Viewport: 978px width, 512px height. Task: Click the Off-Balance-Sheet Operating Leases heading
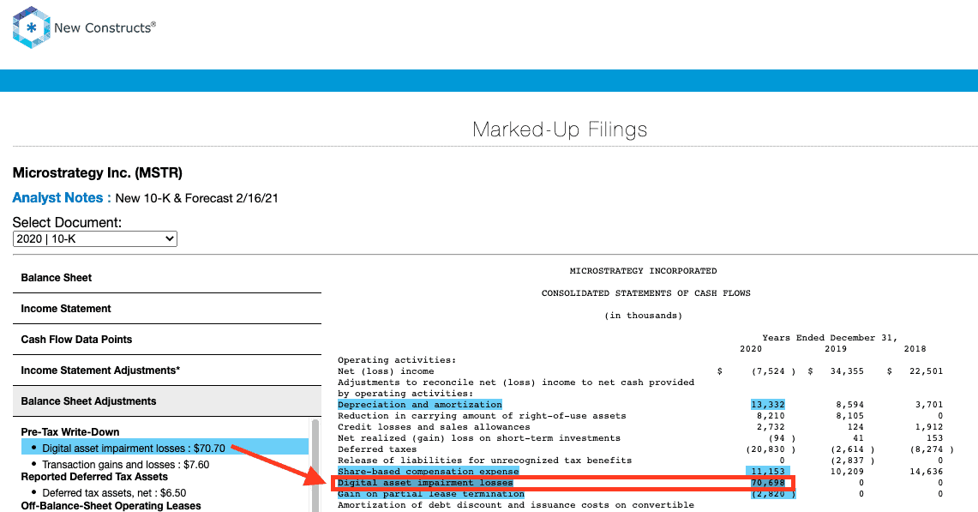[111, 506]
